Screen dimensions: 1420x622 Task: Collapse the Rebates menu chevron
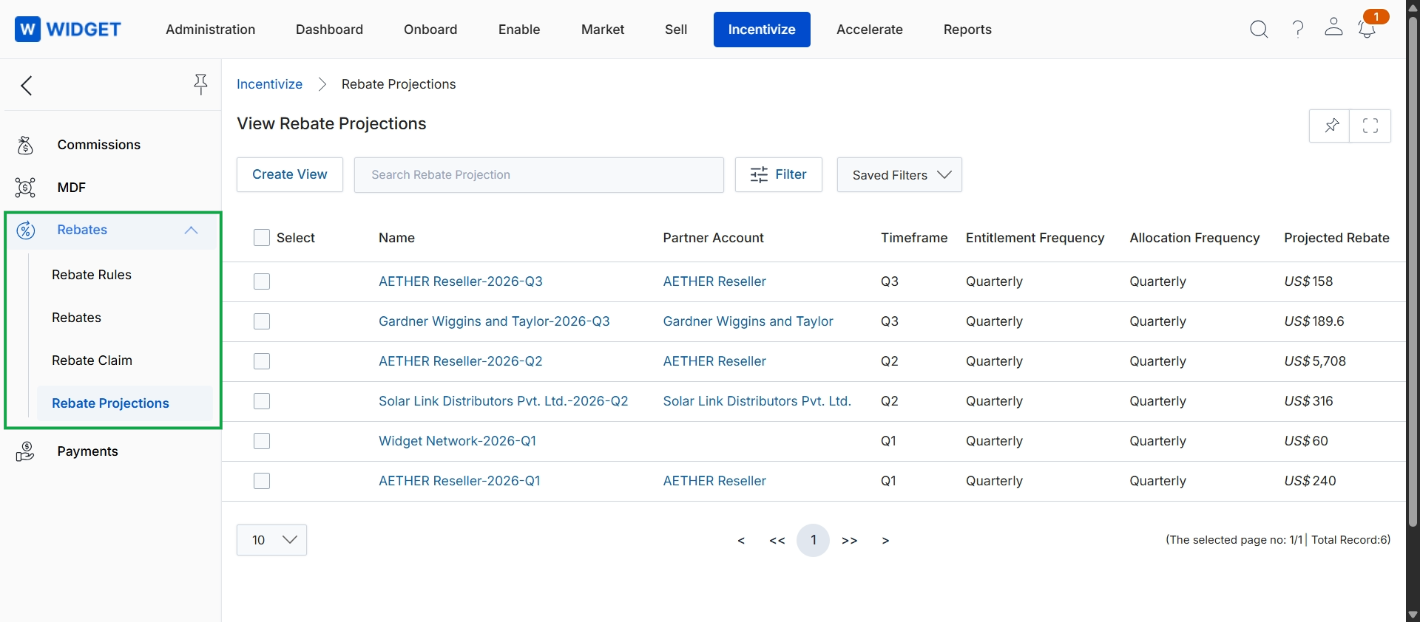(191, 230)
